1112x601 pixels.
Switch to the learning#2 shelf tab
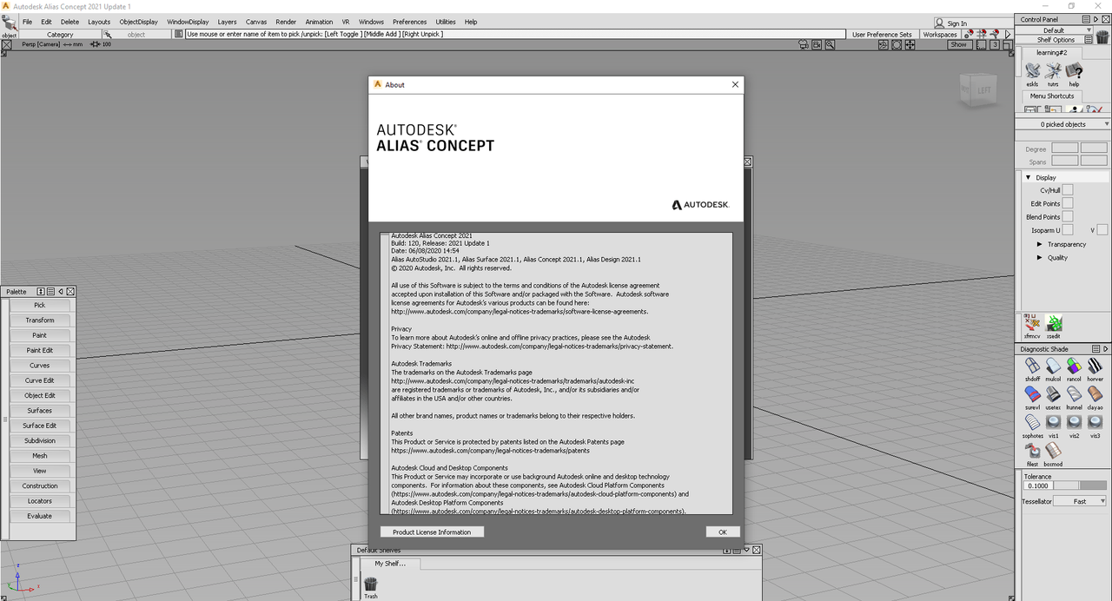click(x=1051, y=53)
